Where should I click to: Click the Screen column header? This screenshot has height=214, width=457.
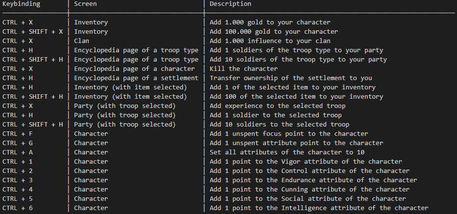point(85,4)
